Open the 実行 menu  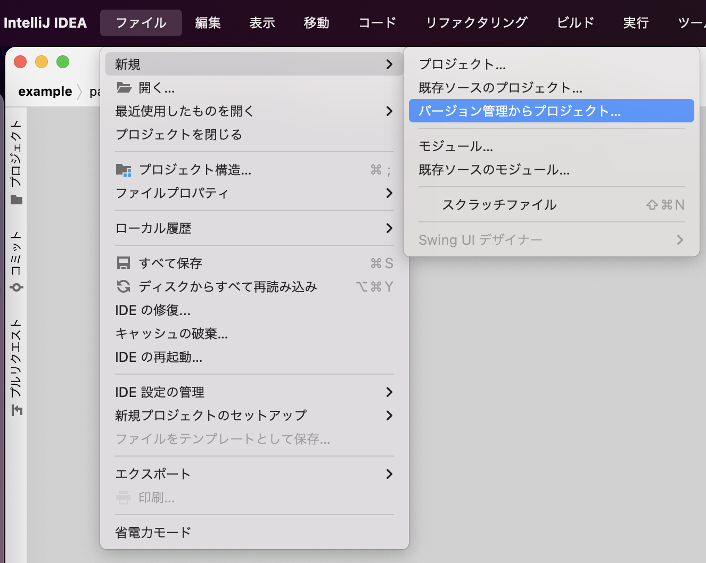(636, 23)
